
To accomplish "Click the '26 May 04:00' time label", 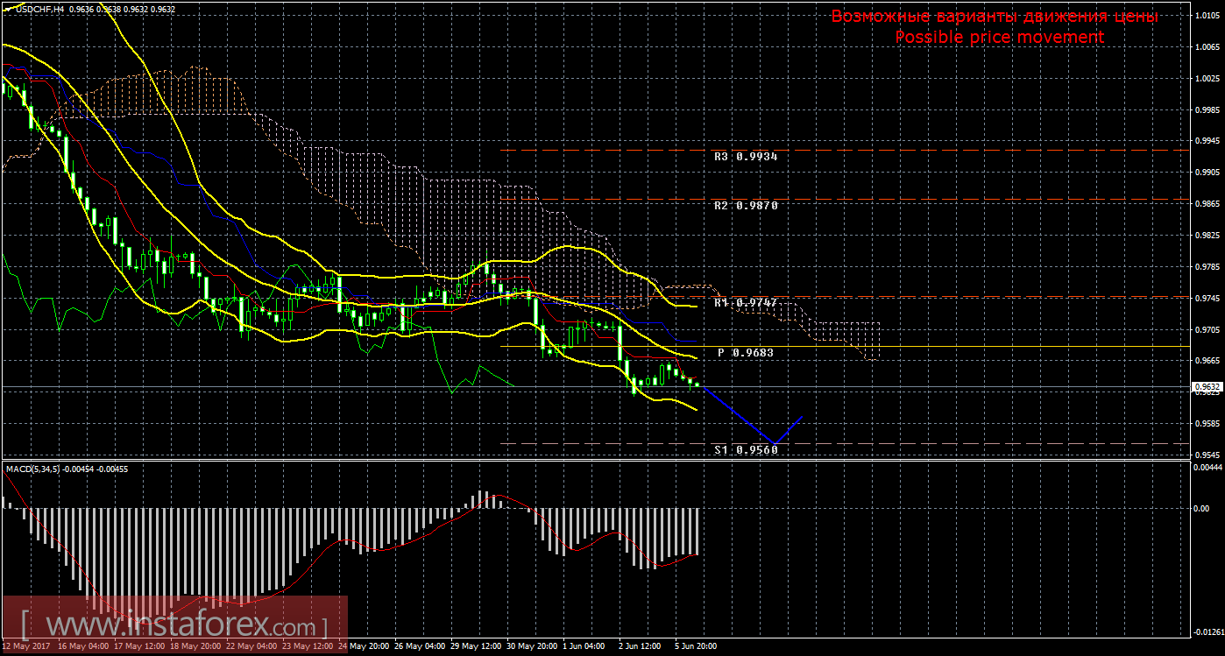I will [421, 646].
